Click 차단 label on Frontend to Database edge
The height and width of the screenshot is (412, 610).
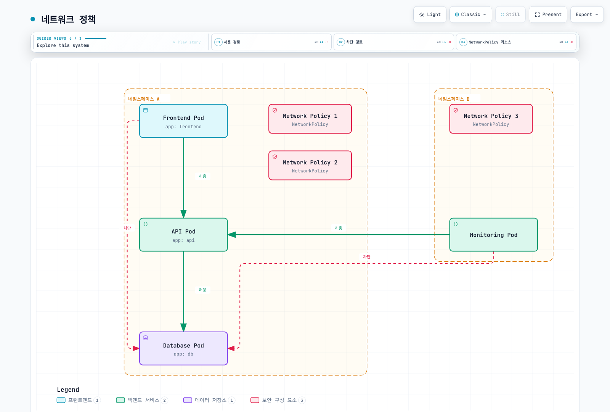coord(127,228)
